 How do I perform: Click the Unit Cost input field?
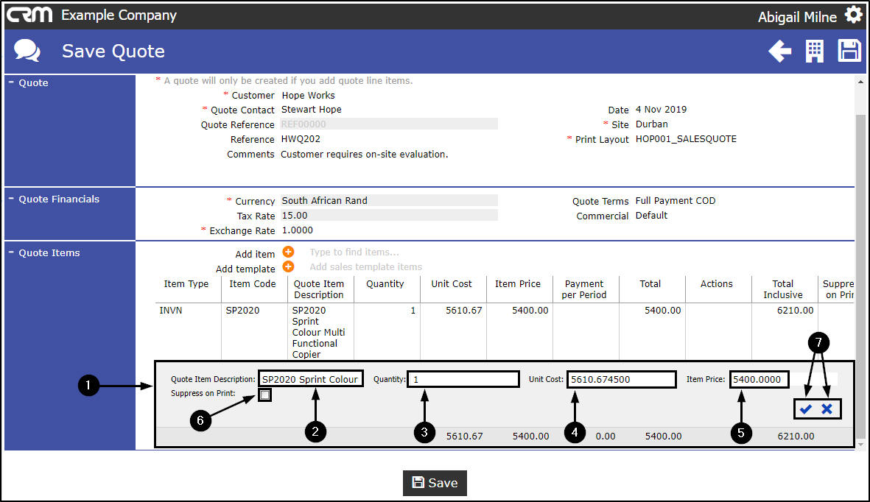[622, 379]
